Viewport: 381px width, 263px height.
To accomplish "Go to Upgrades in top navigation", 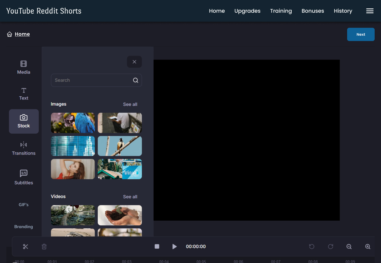I will click(247, 11).
